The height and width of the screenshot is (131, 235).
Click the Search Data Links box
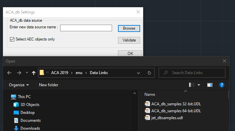point(192,73)
